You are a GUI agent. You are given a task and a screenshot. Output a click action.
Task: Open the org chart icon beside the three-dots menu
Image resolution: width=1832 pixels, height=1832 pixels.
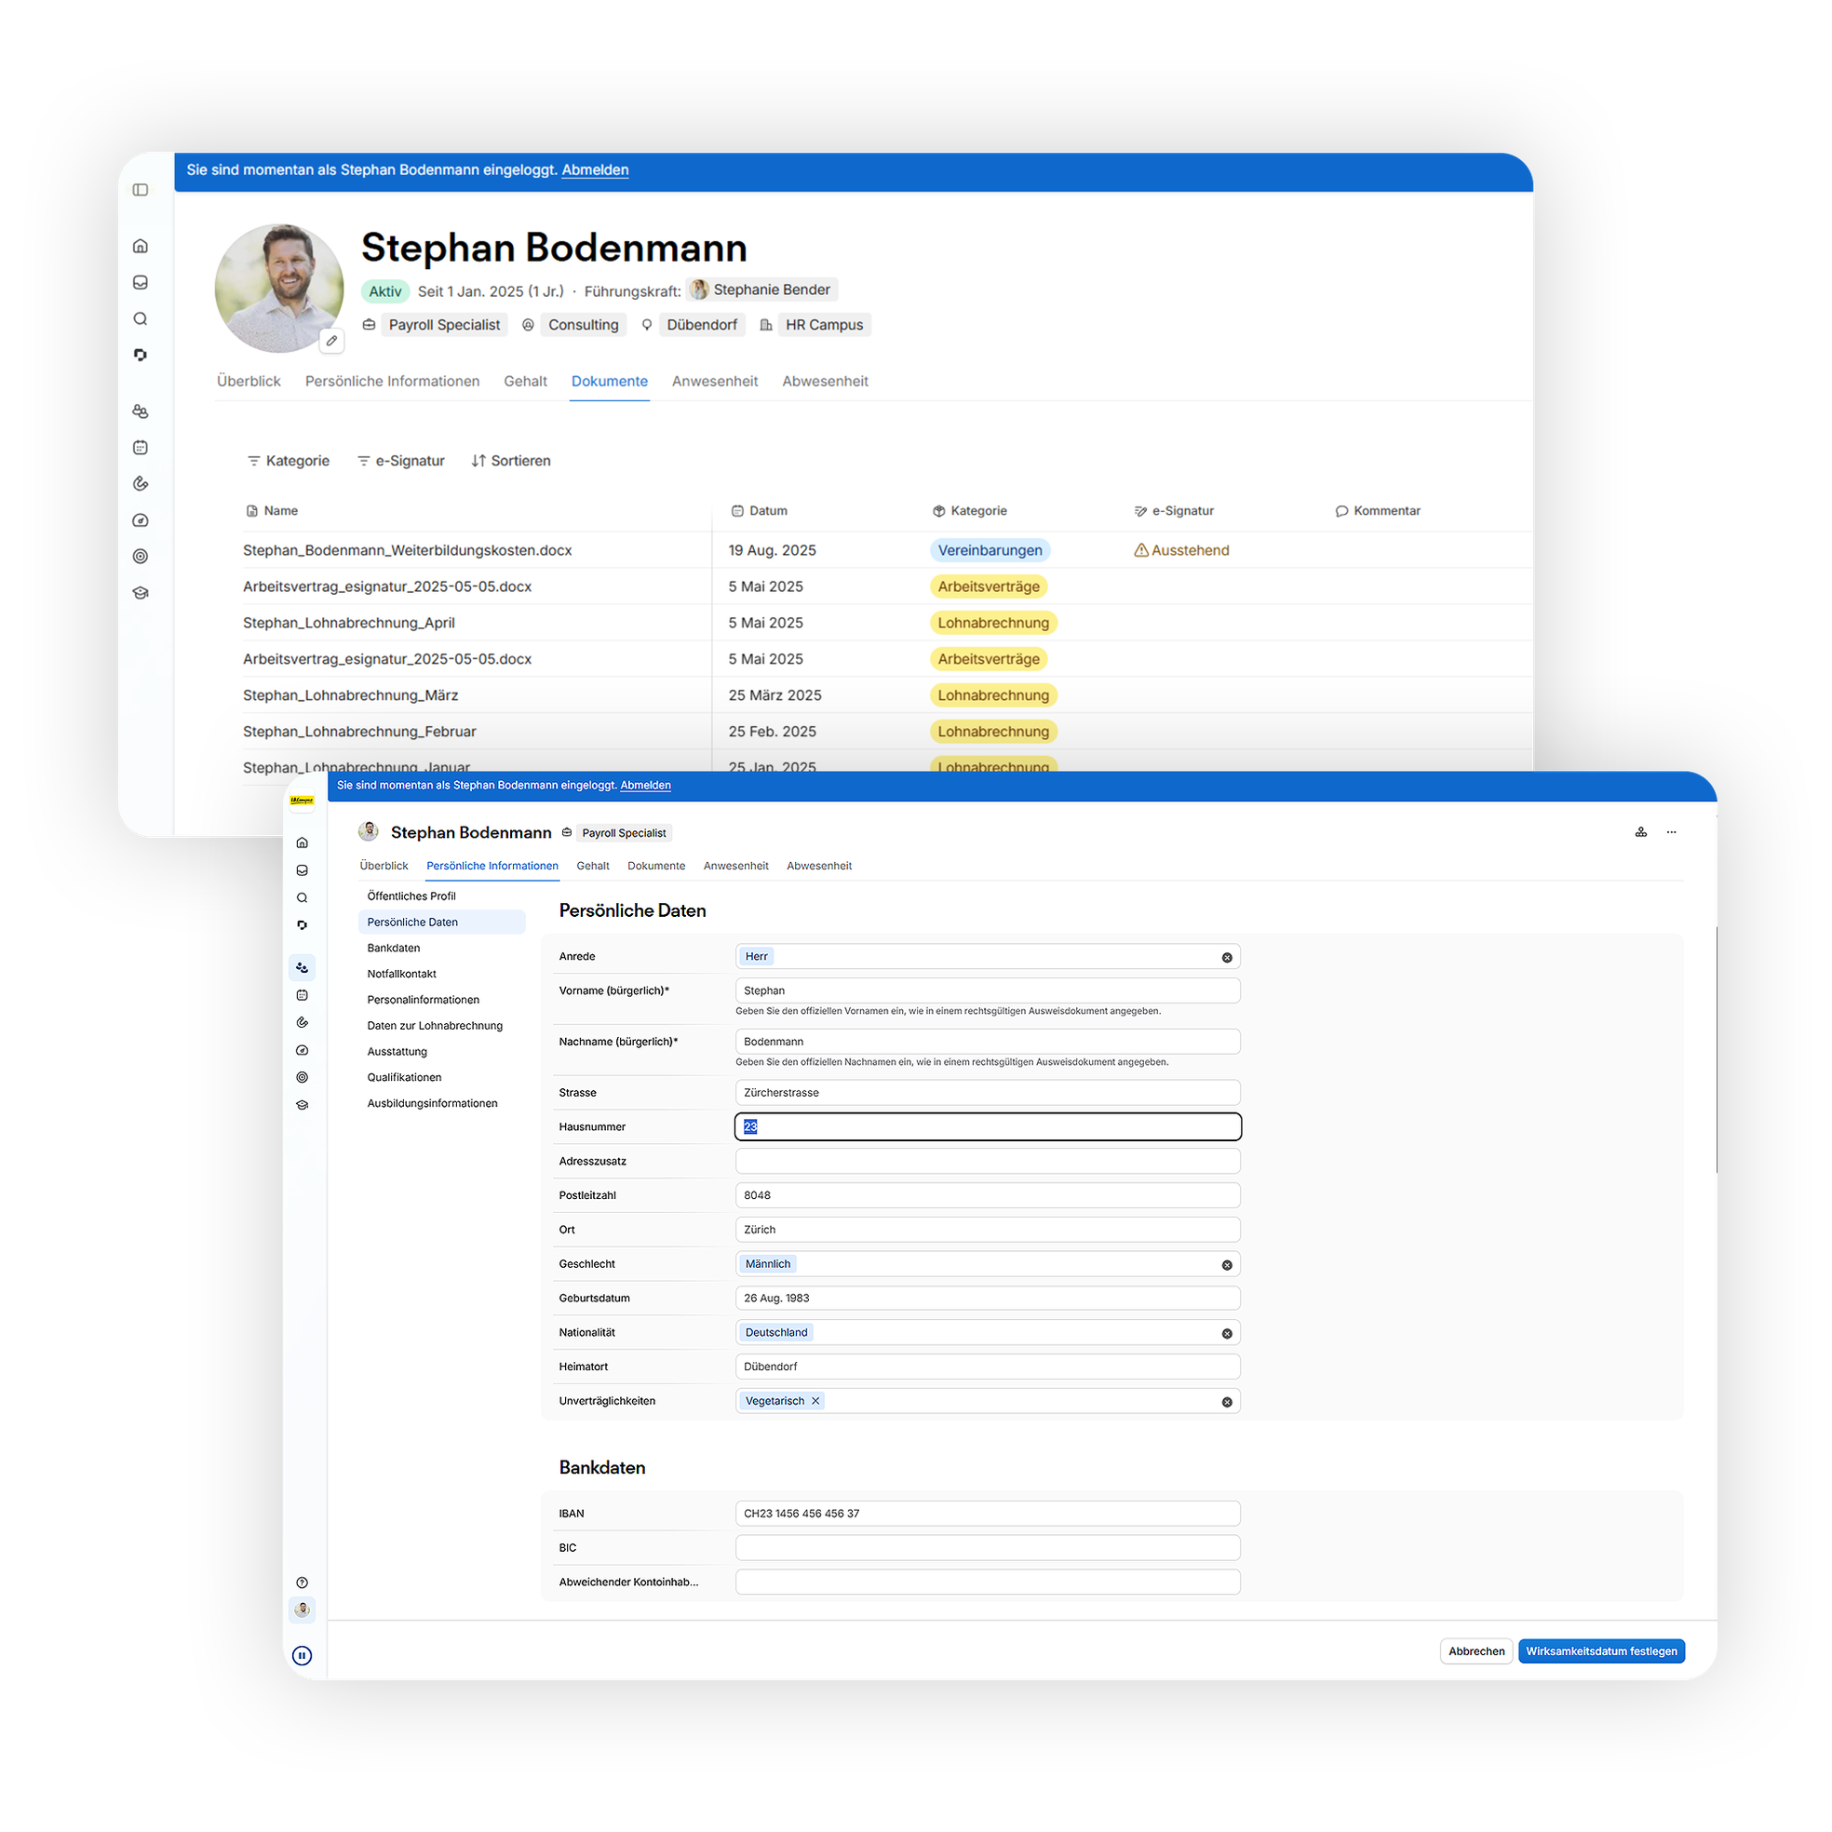click(x=1640, y=832)
